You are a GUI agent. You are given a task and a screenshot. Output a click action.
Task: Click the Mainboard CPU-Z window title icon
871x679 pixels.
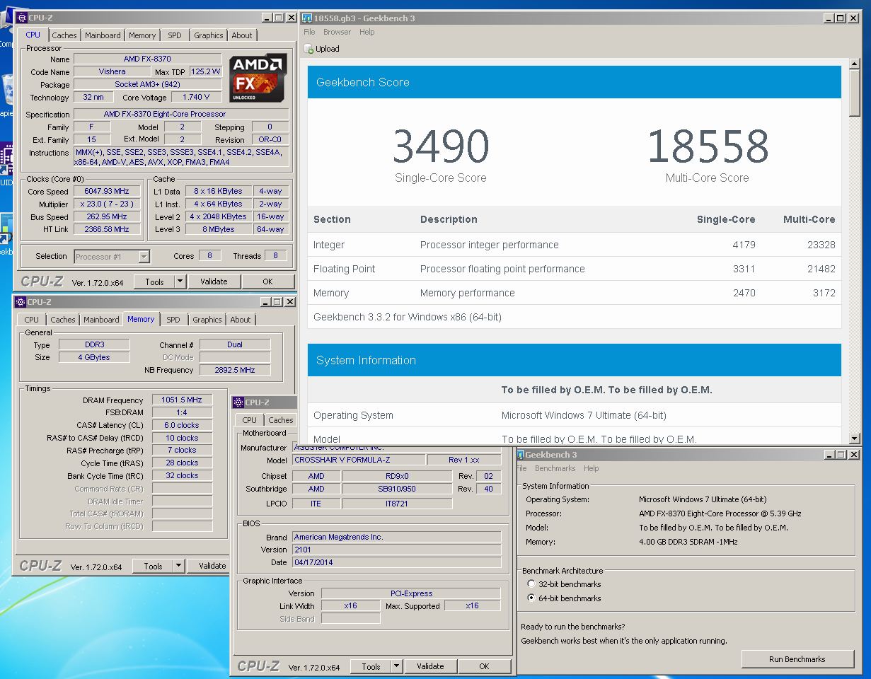(x=238, y=402)
